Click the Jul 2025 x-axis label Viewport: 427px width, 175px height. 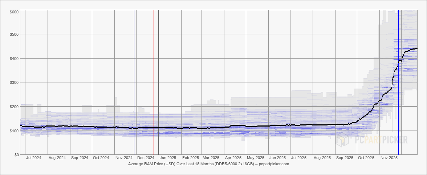pyautogui.click(x=299, y=158)
